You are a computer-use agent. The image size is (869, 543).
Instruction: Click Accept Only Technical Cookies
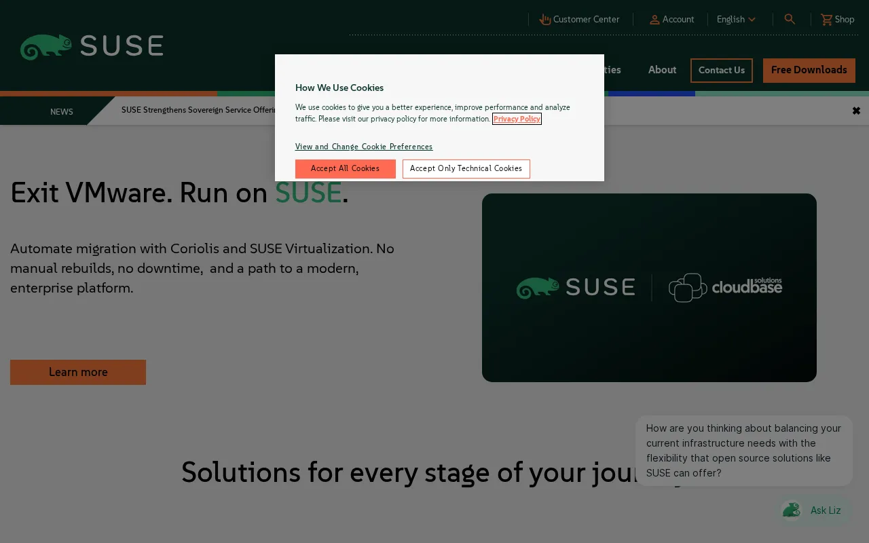pos(466,169)
